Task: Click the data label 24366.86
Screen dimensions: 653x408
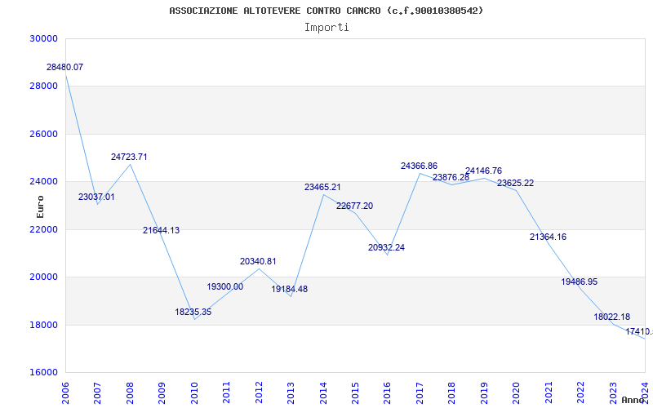Action: click(x=419, y=166)
